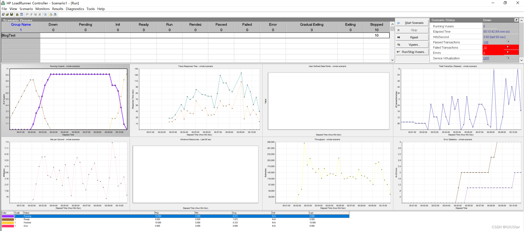This screenshot has height=231, width=524.
Task: Click the Failed column header
Action: (247, 25)
